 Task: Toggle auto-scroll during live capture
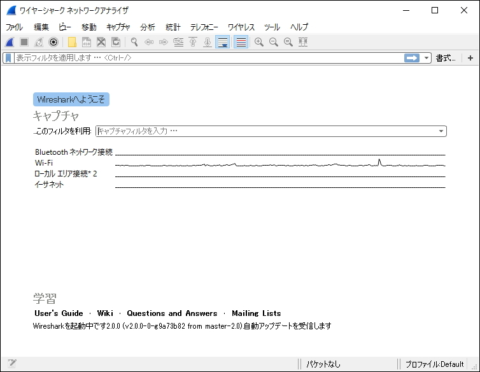pyautogui.click(x=223, y=42)
